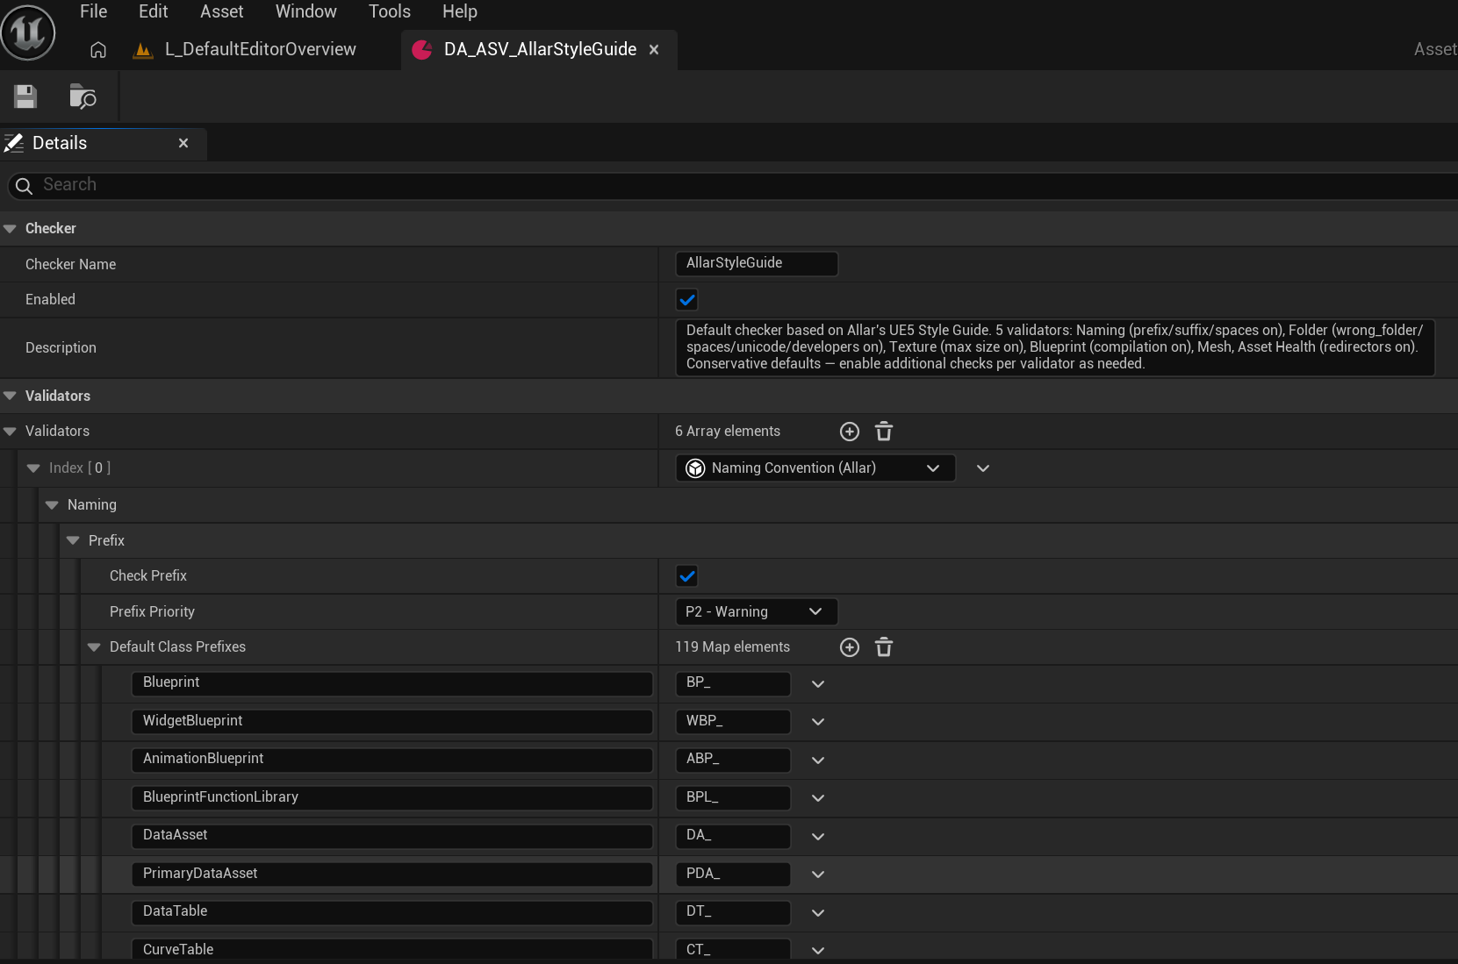Collapse the Prefix group

click(x=73, y=541)
